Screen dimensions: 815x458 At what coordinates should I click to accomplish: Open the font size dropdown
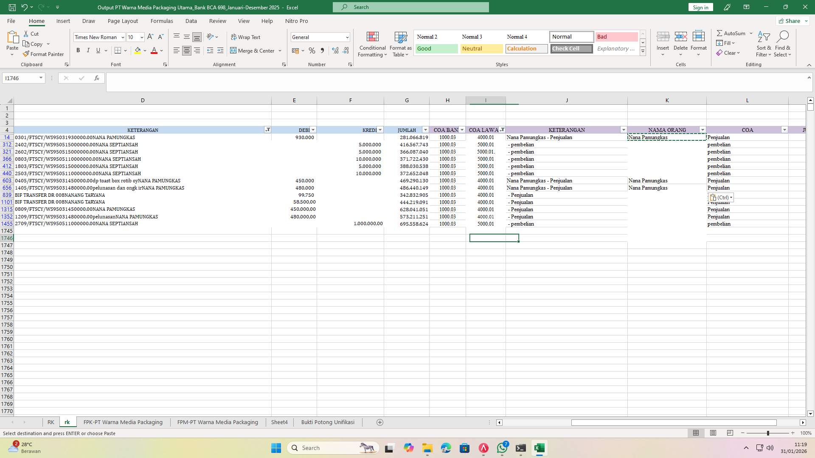[x=141, y=37]
